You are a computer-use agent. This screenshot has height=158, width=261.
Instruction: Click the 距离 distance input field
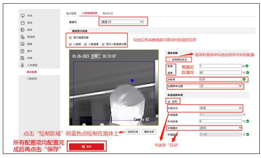pos(220,66)
